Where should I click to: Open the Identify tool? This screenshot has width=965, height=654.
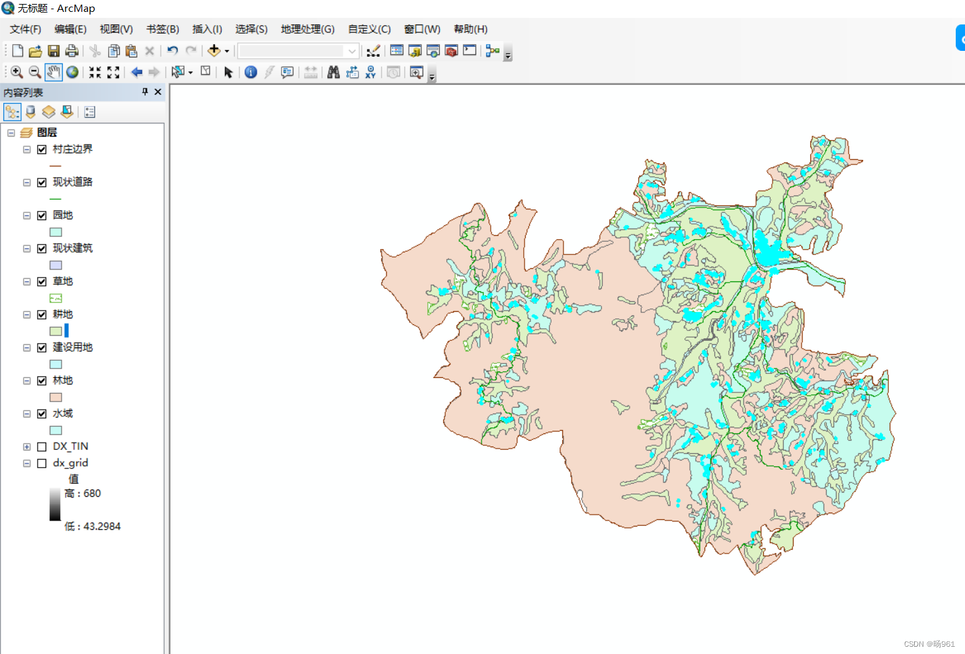click(x=251, y=72)
